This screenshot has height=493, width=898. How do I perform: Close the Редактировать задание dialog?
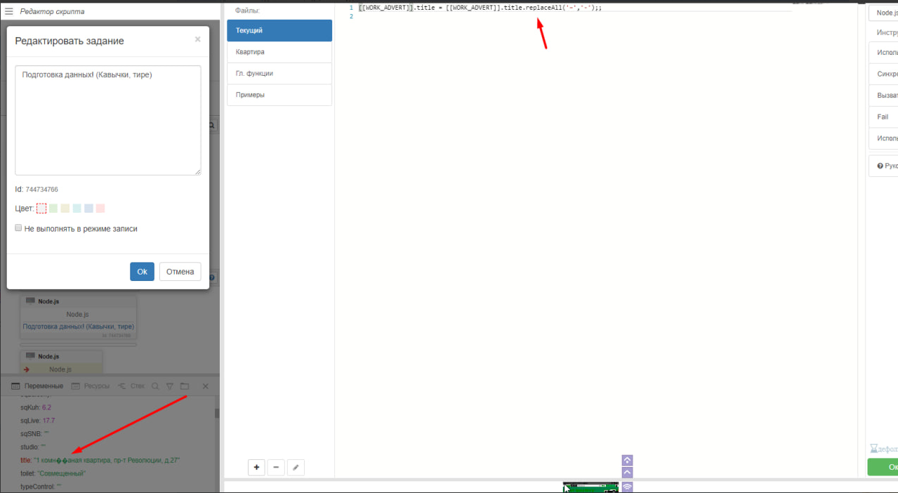[197, 39]
